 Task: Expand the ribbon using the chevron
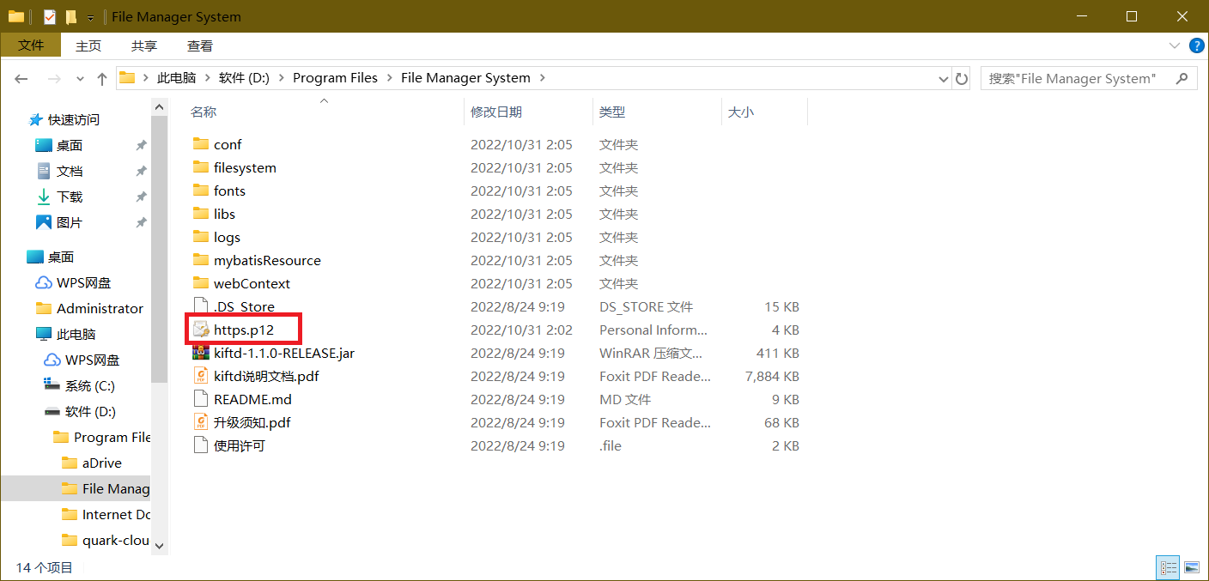pos(1175,45)
